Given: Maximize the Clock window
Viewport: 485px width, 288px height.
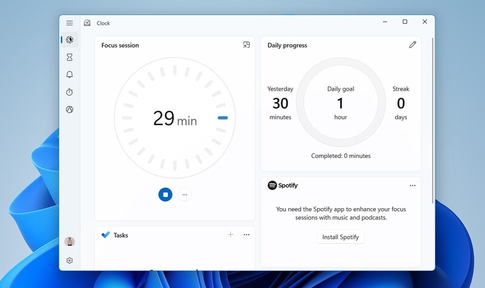Looking at the screenshot, I should pos(405,22).
